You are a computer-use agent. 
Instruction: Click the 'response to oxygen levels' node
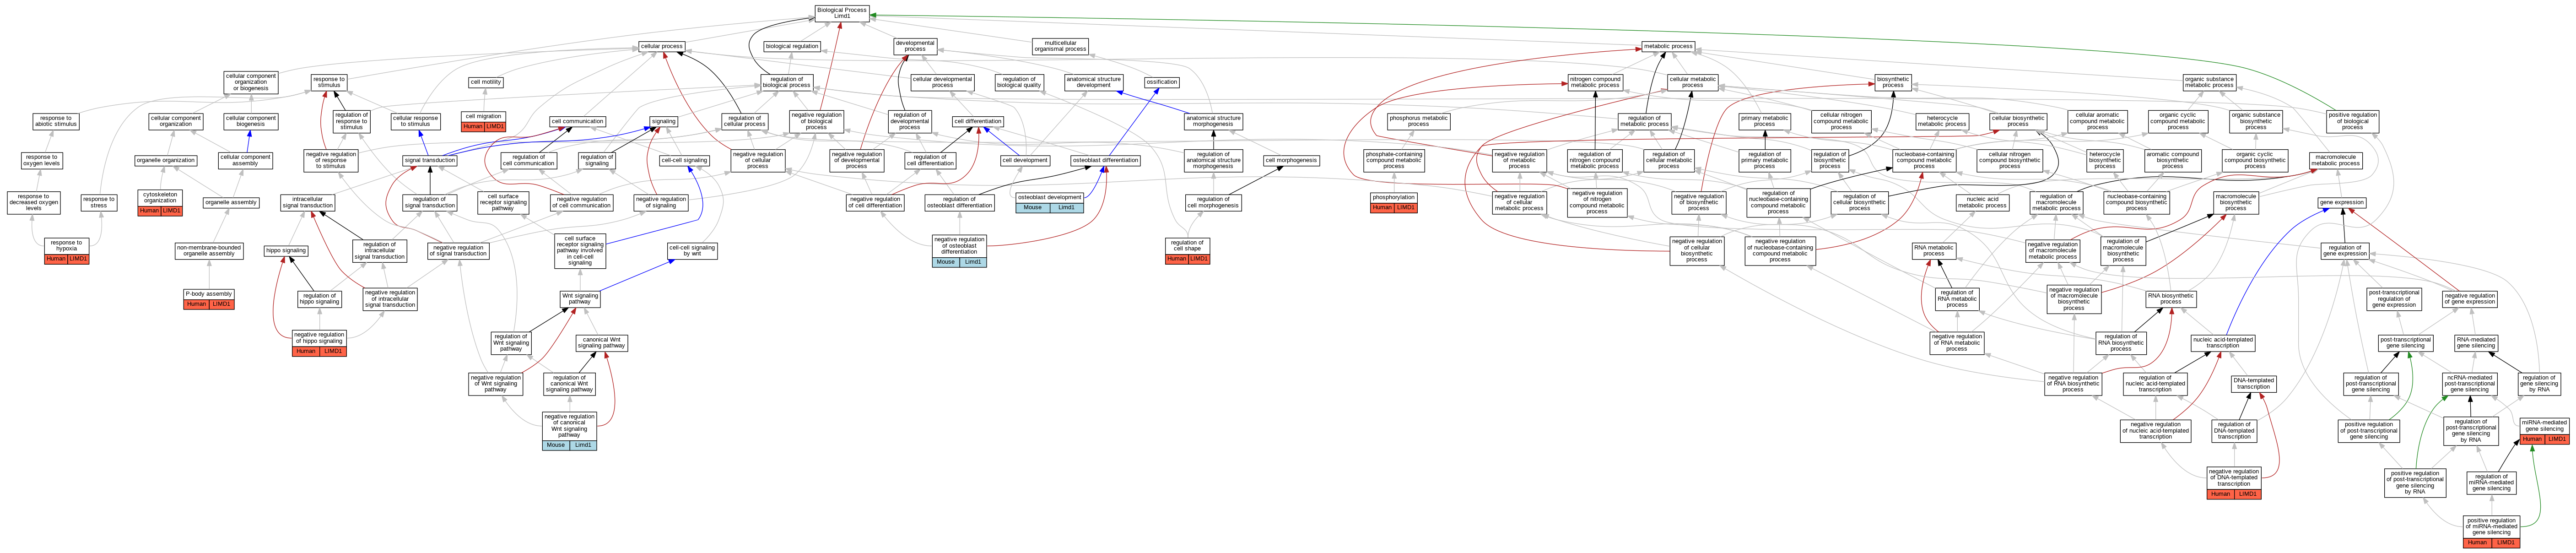point(41,160)
